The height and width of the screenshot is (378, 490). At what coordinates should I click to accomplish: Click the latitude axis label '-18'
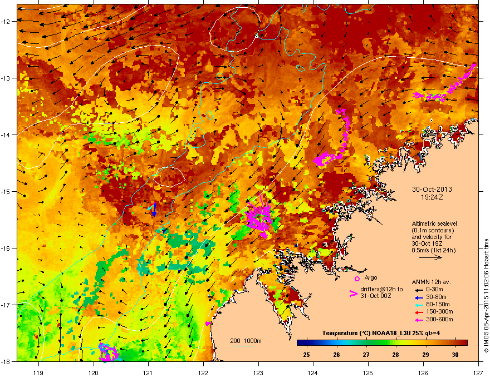click(x=6, y=361)
